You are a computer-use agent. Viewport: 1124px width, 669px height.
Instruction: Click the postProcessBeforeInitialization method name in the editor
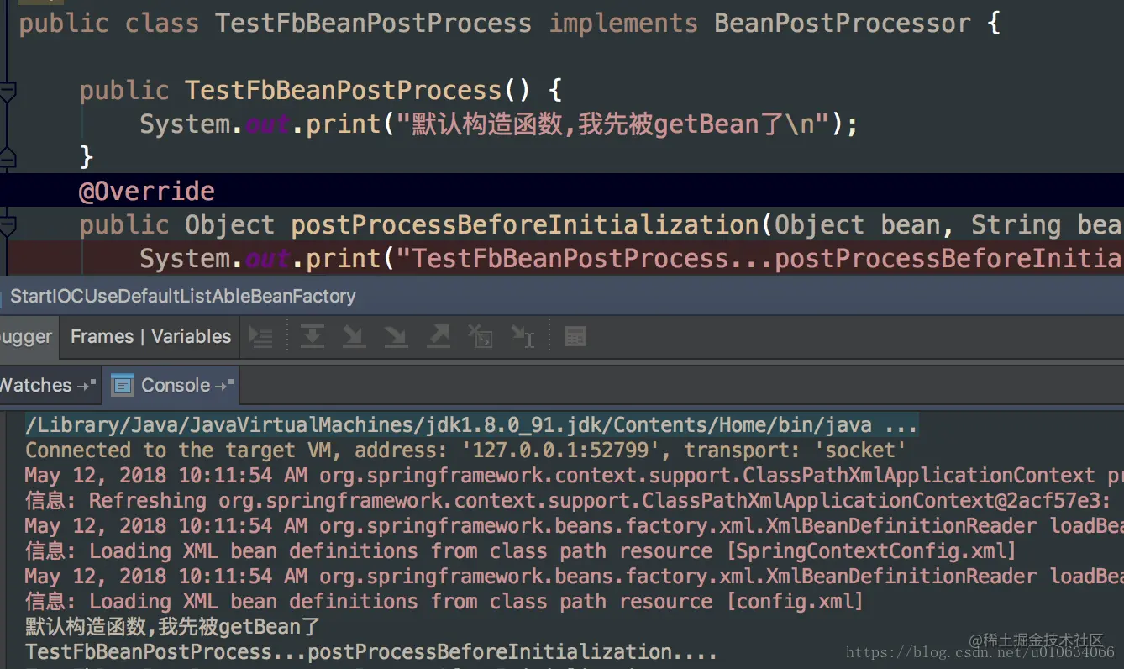[525, 224]
